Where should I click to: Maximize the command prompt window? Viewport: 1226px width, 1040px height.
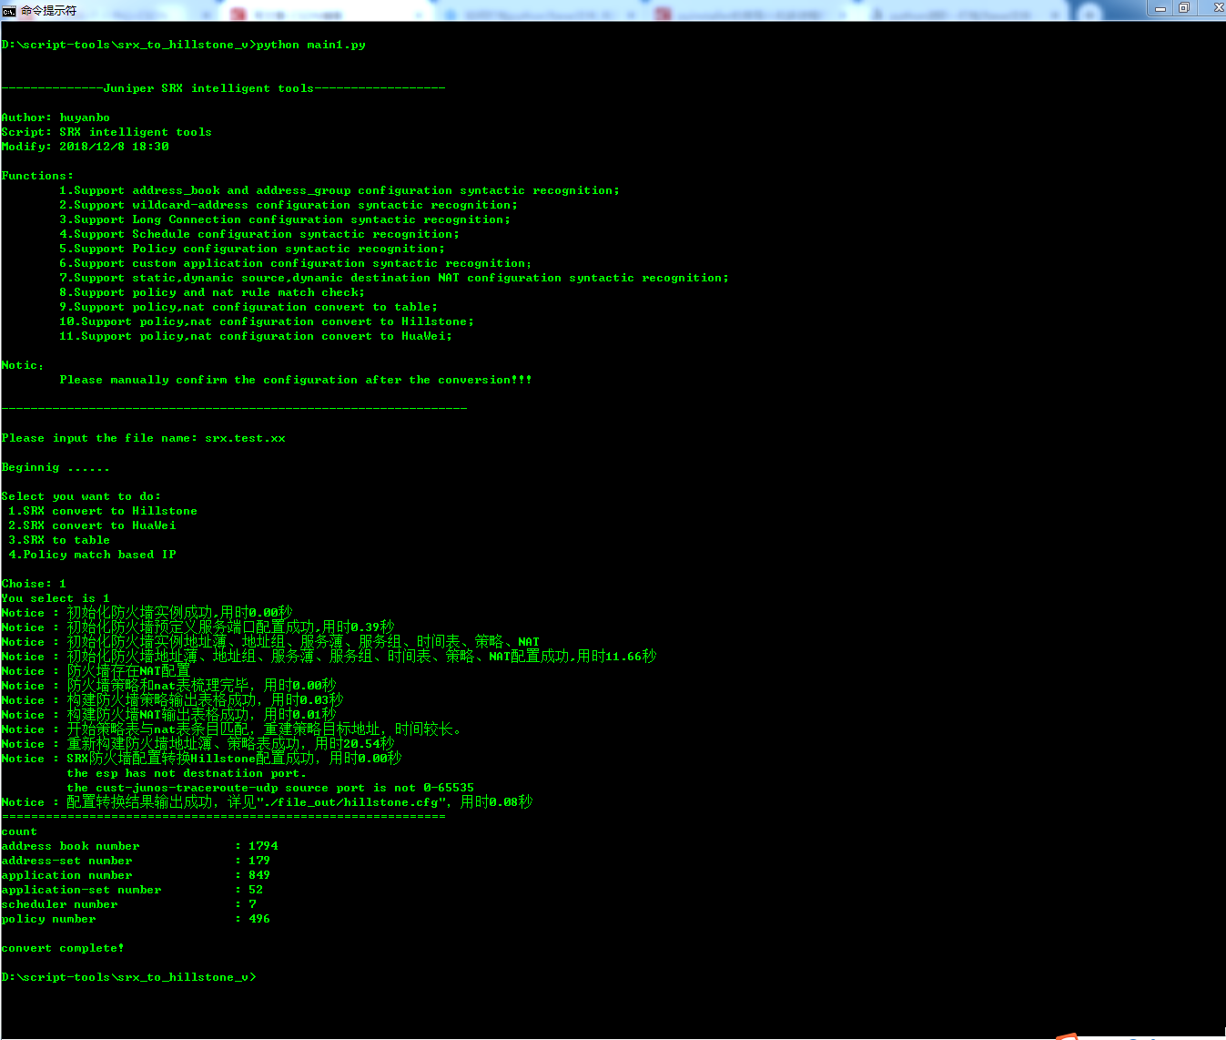pyautogui.click(x=1184, y=8)
